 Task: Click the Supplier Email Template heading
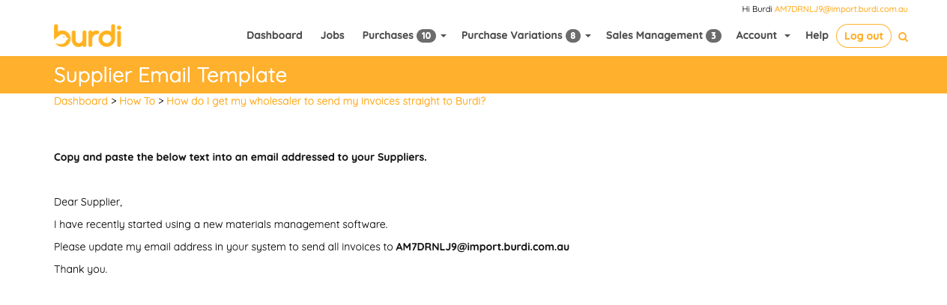(170, 75)
